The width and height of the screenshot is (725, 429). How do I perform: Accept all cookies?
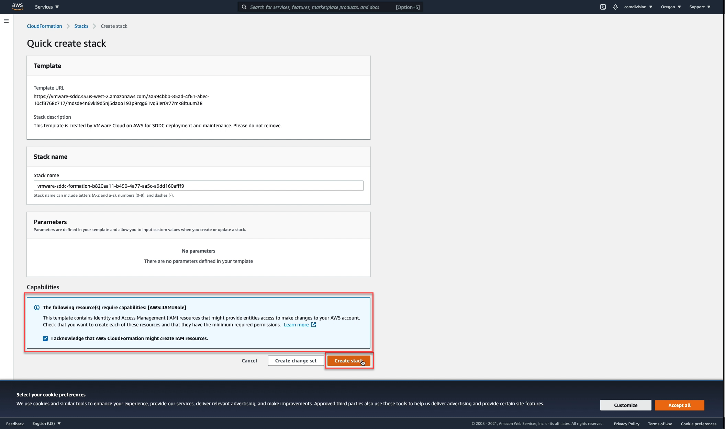679,405
